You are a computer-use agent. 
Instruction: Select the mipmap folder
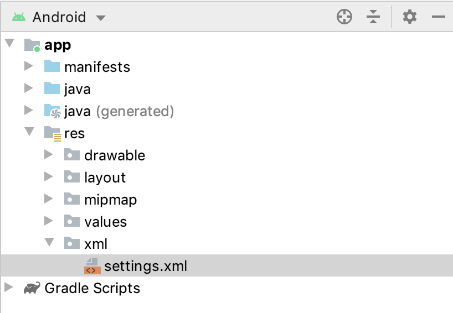110,200
